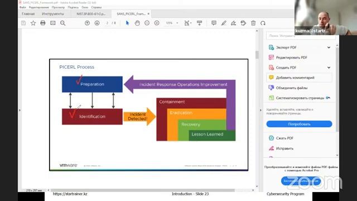Screen dimensions: 357x201
Task: Open the Find text magnifier tool
Action: 62,23
